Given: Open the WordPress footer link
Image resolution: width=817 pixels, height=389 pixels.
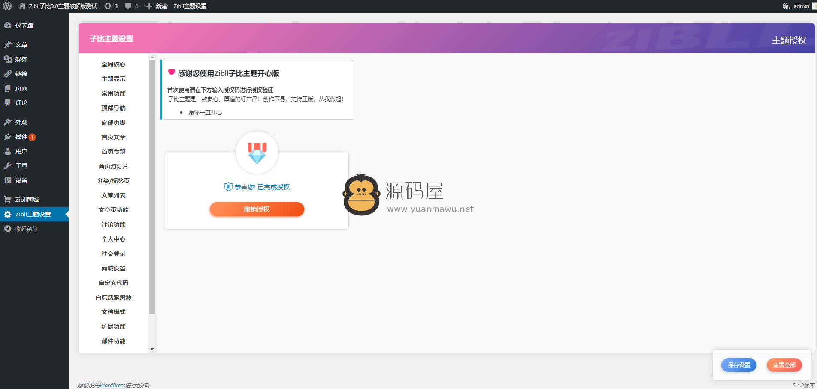Looking at the screenshot, I should click(112, 385).
